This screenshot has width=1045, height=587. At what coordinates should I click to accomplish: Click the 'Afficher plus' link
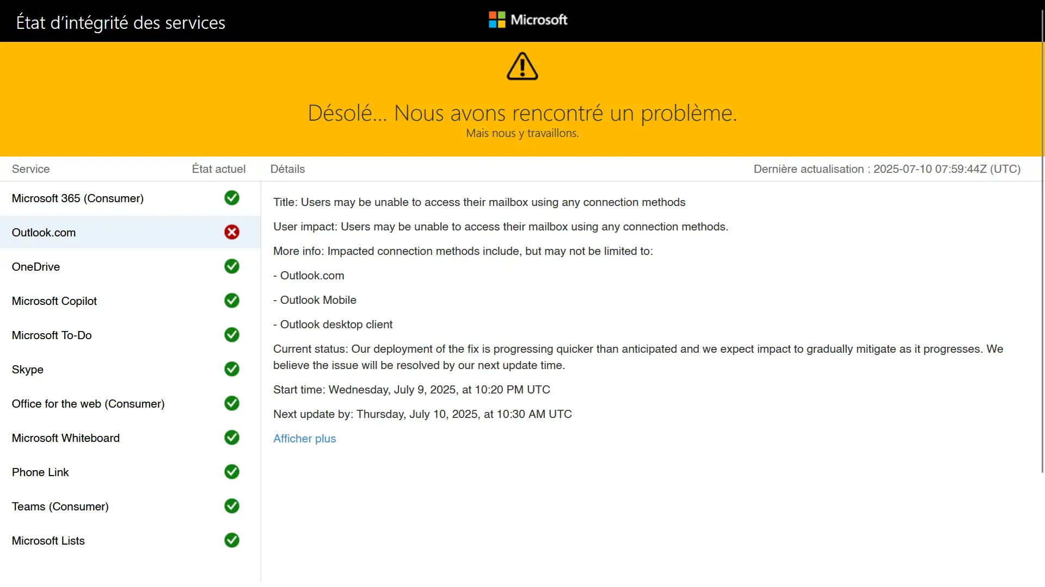click(304, 439)
